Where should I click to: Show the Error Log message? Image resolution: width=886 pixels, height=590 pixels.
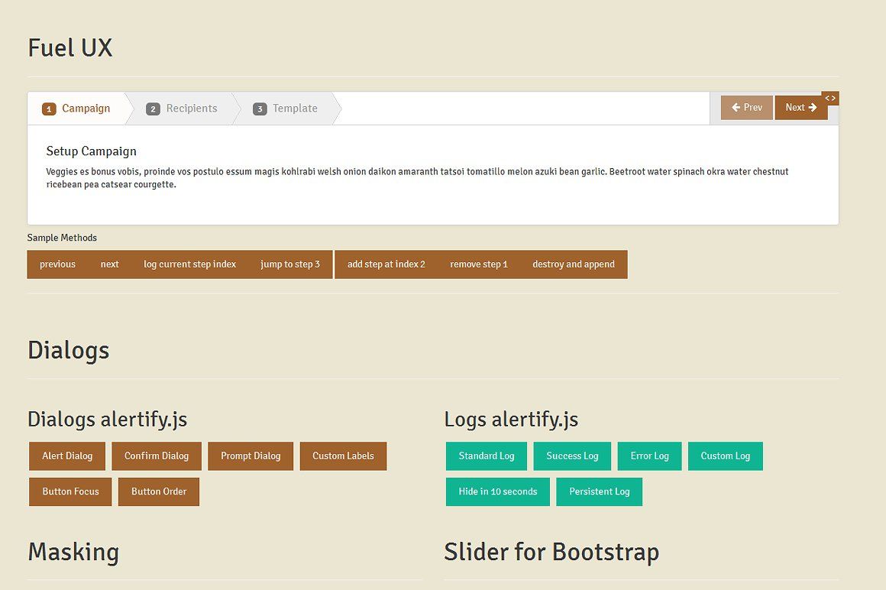point(649,456)
